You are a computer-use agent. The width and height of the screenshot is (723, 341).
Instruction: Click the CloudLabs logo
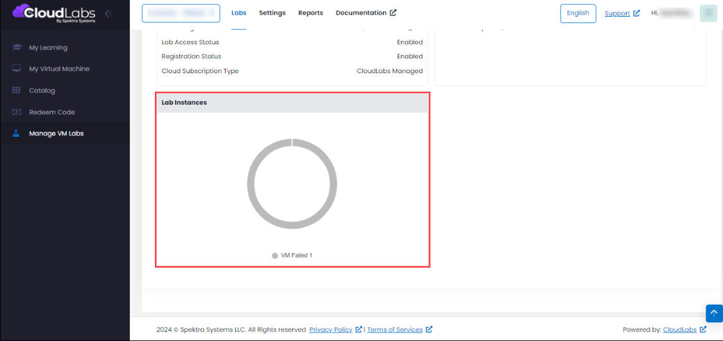point(54,14)
